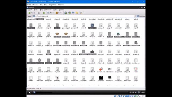Click the stdole2.tlb file name
This screenshot has width=172, height=97.
[118, 81]
